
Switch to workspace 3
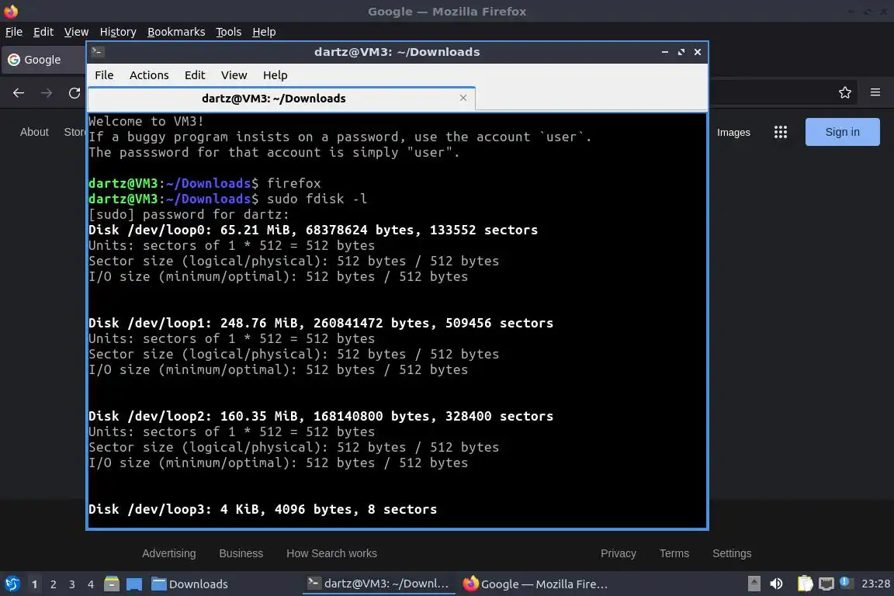[x=72, y=584]
